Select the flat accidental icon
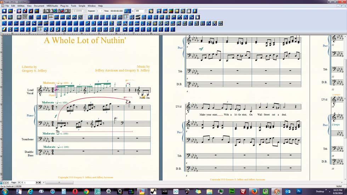Image resolution: width=347 pixels, height=195 pixels. (x=82, y=29)
